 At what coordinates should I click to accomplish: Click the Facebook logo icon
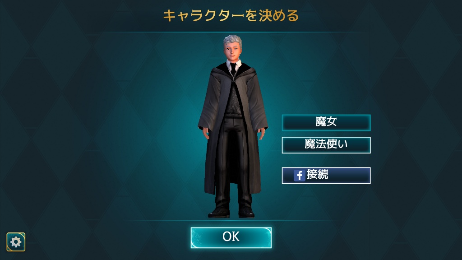pos(299,176)
